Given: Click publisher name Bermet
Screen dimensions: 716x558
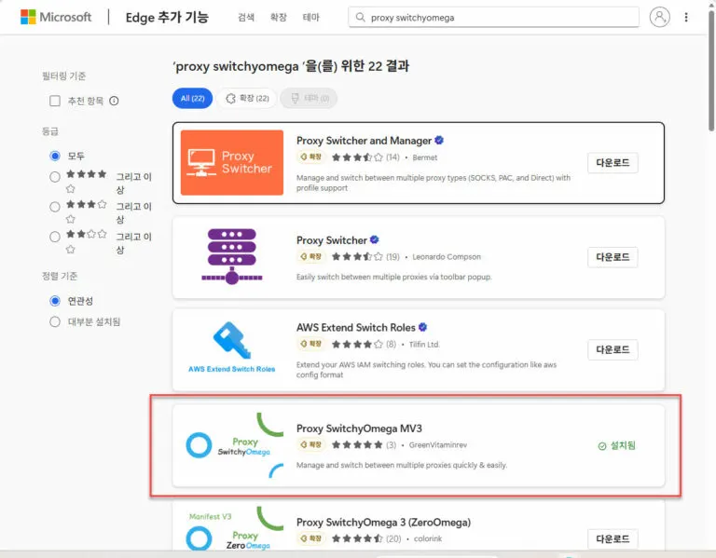Looking at the screenshot, I should (x=425, y=157).
